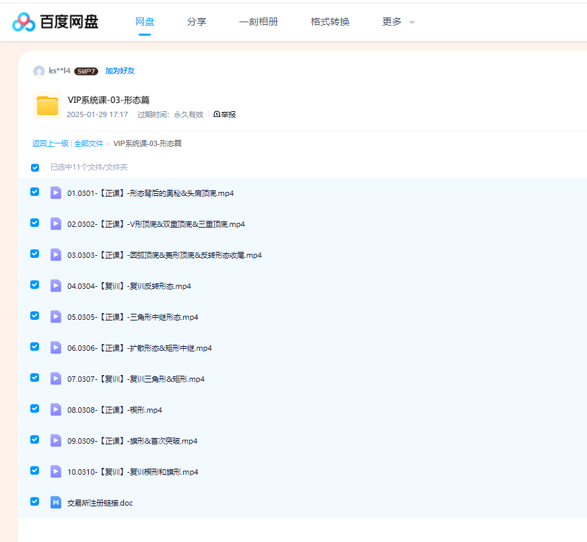The width and height of the screenshot is (587, 542).
Task: Uncheck the 01.0301 file checkbox
Action: point(34,192)
